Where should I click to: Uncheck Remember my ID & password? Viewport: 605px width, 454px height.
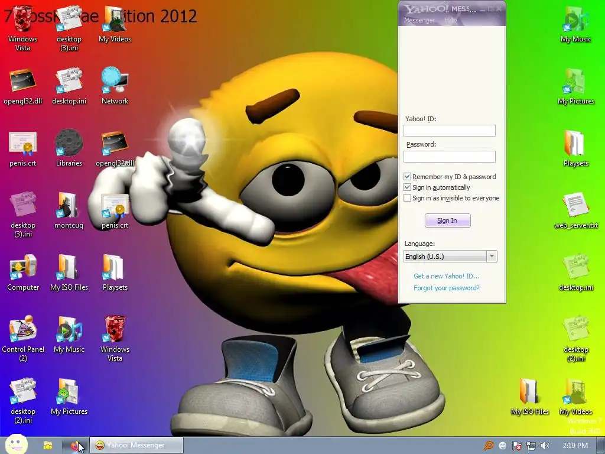407,176
